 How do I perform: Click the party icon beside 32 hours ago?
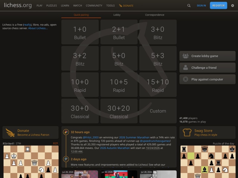(x=66, y=132)
